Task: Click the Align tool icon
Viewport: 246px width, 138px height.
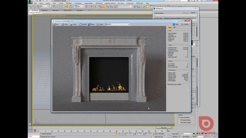Action: coord(139,7)
